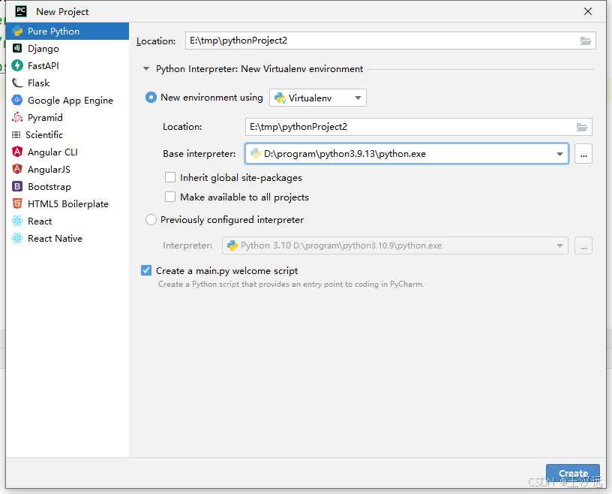This screenshot has width=612, height=494.
Task: Select the Pure Python project type icon
Action: click(x=17, y=32)
